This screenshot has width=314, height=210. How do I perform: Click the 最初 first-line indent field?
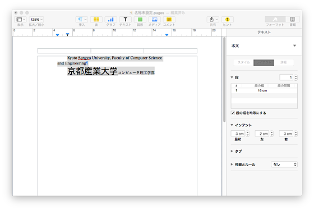point(238,134)
